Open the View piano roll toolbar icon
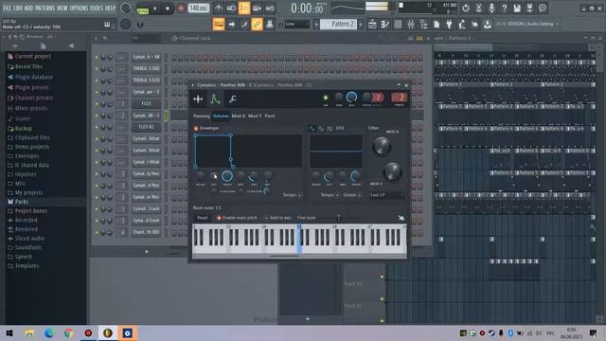Viewport: 606px width, 341px height. pyautogui.click(x=385, y=25)
